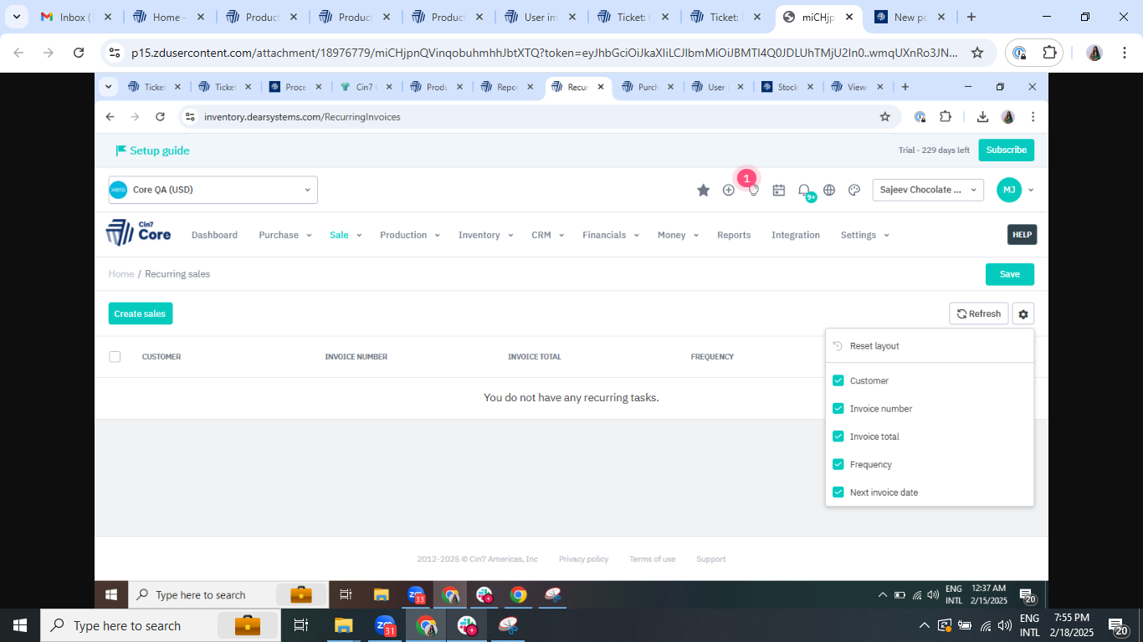Disable the Next invoice date column

(838, 492)
